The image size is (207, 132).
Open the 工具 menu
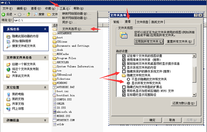click(x=64, y=9)
